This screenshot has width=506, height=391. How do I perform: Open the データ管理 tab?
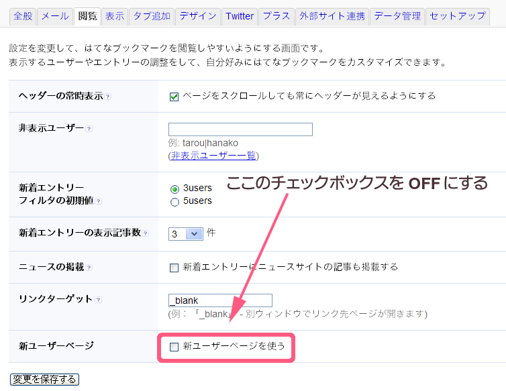coord(397,17)
